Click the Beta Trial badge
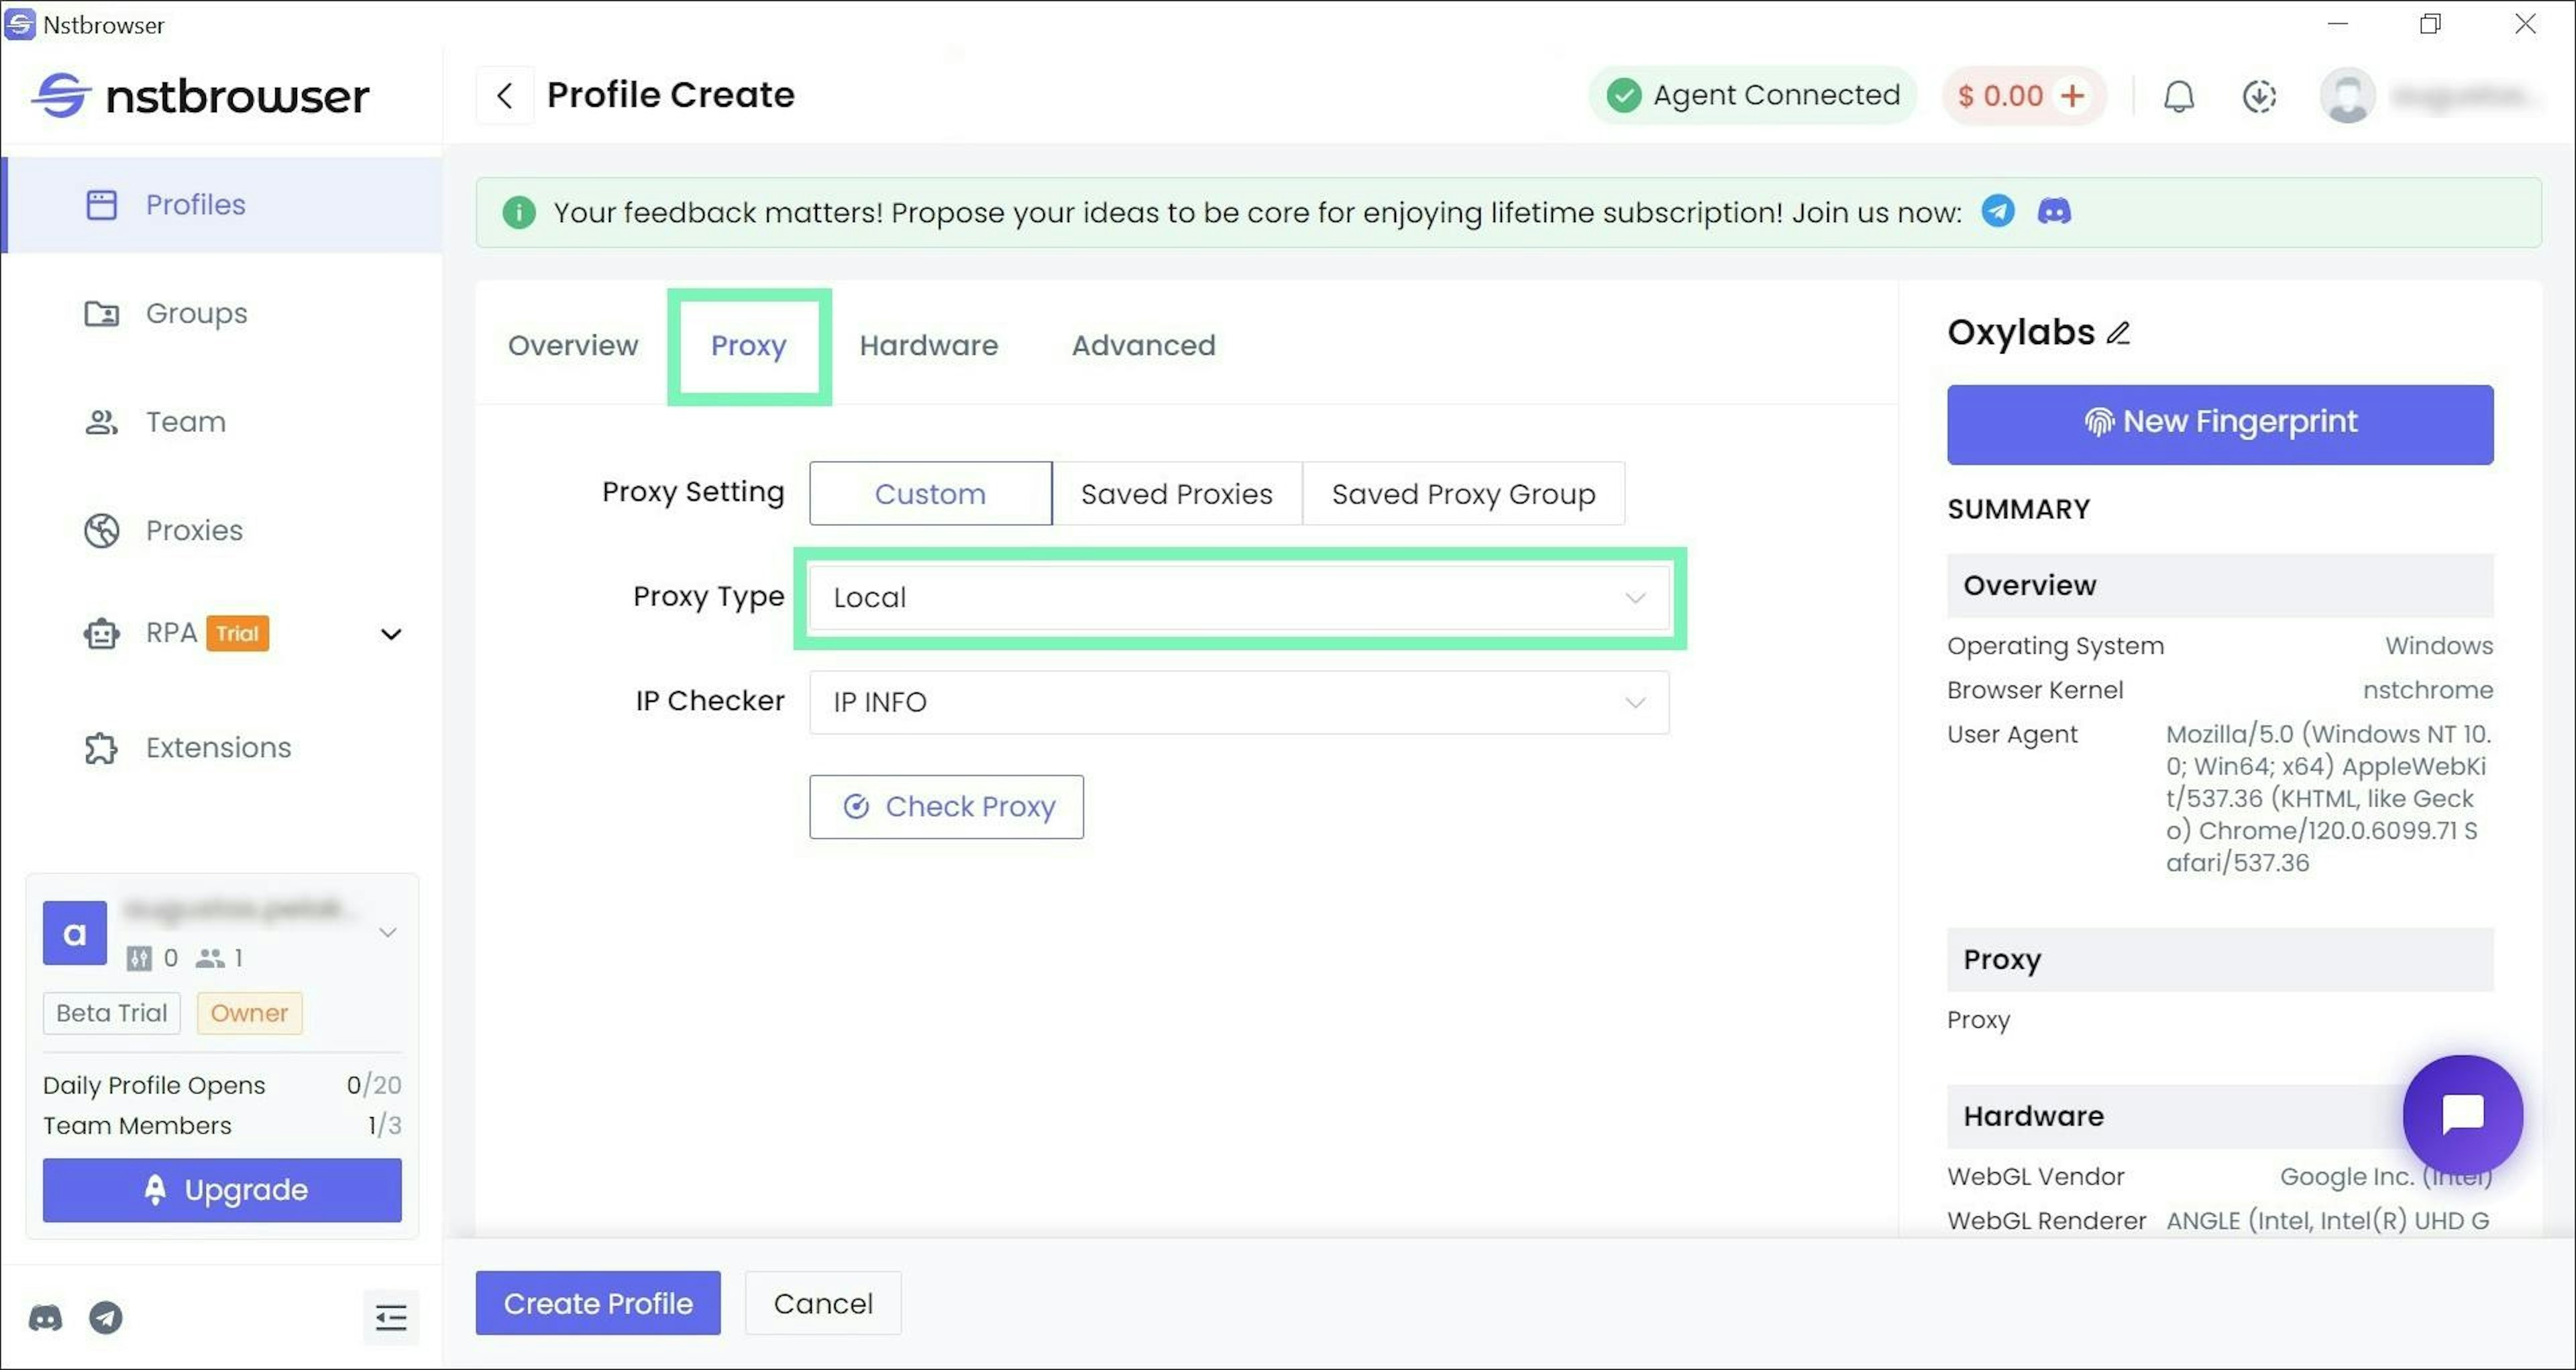 coord(112,1013)
